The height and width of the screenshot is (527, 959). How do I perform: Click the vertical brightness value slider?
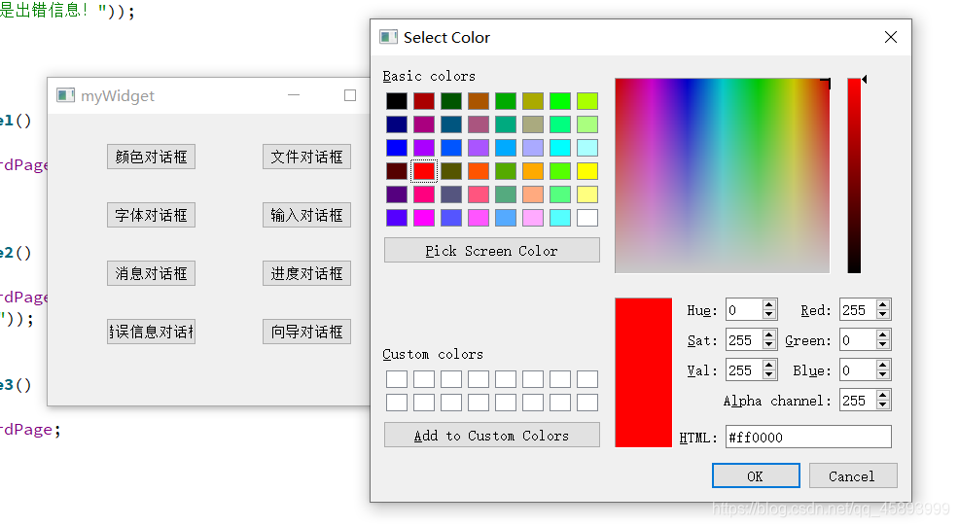coord(854,175)
